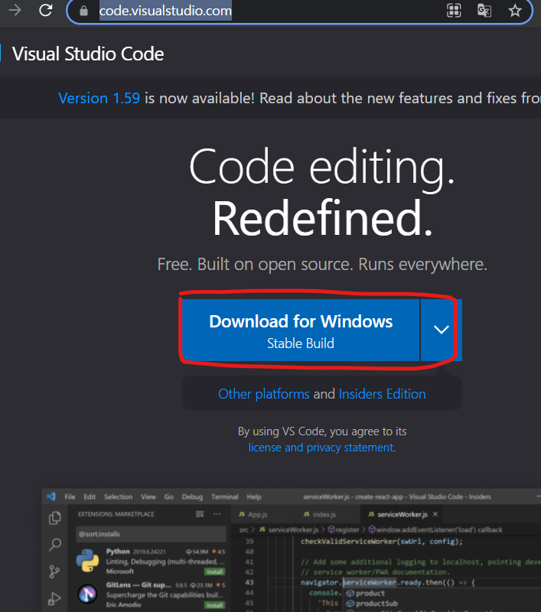Click the productSub autocomplete suggestion
The height and width of the screenshot is (612, 541).
click(x=372, y=604)
